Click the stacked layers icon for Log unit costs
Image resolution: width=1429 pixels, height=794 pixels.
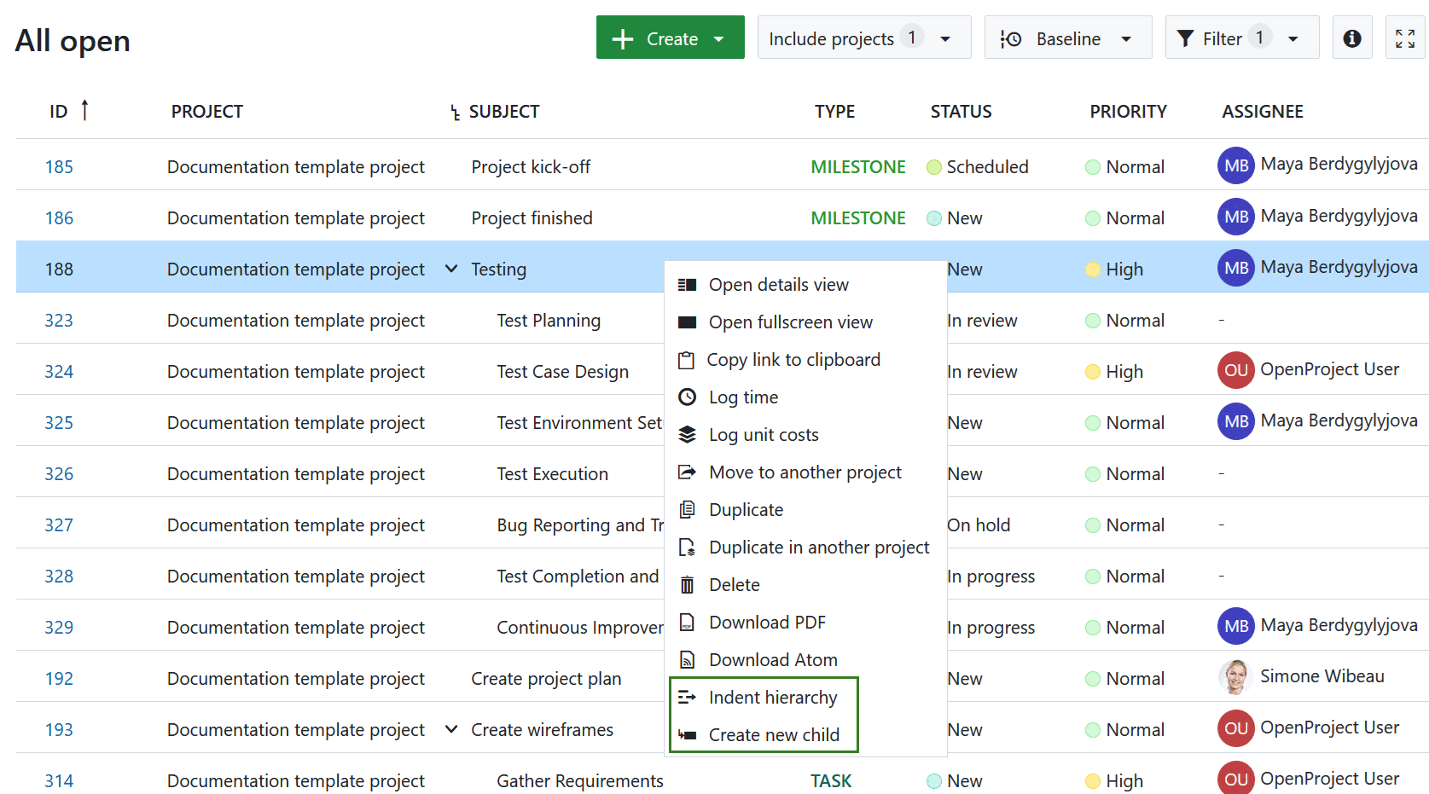tap(687, 435)
